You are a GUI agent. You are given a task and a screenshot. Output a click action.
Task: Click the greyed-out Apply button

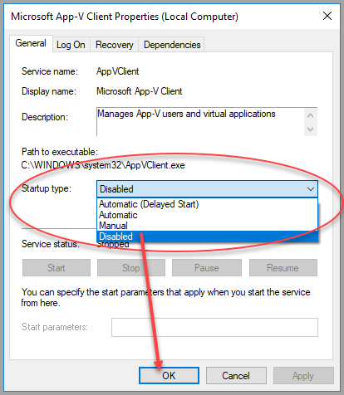(x=303, y=376)
